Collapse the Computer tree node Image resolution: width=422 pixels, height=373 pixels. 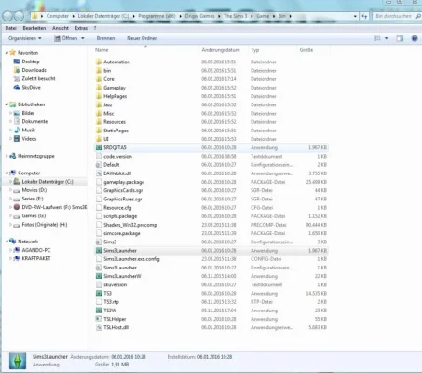tap(7, 173)
